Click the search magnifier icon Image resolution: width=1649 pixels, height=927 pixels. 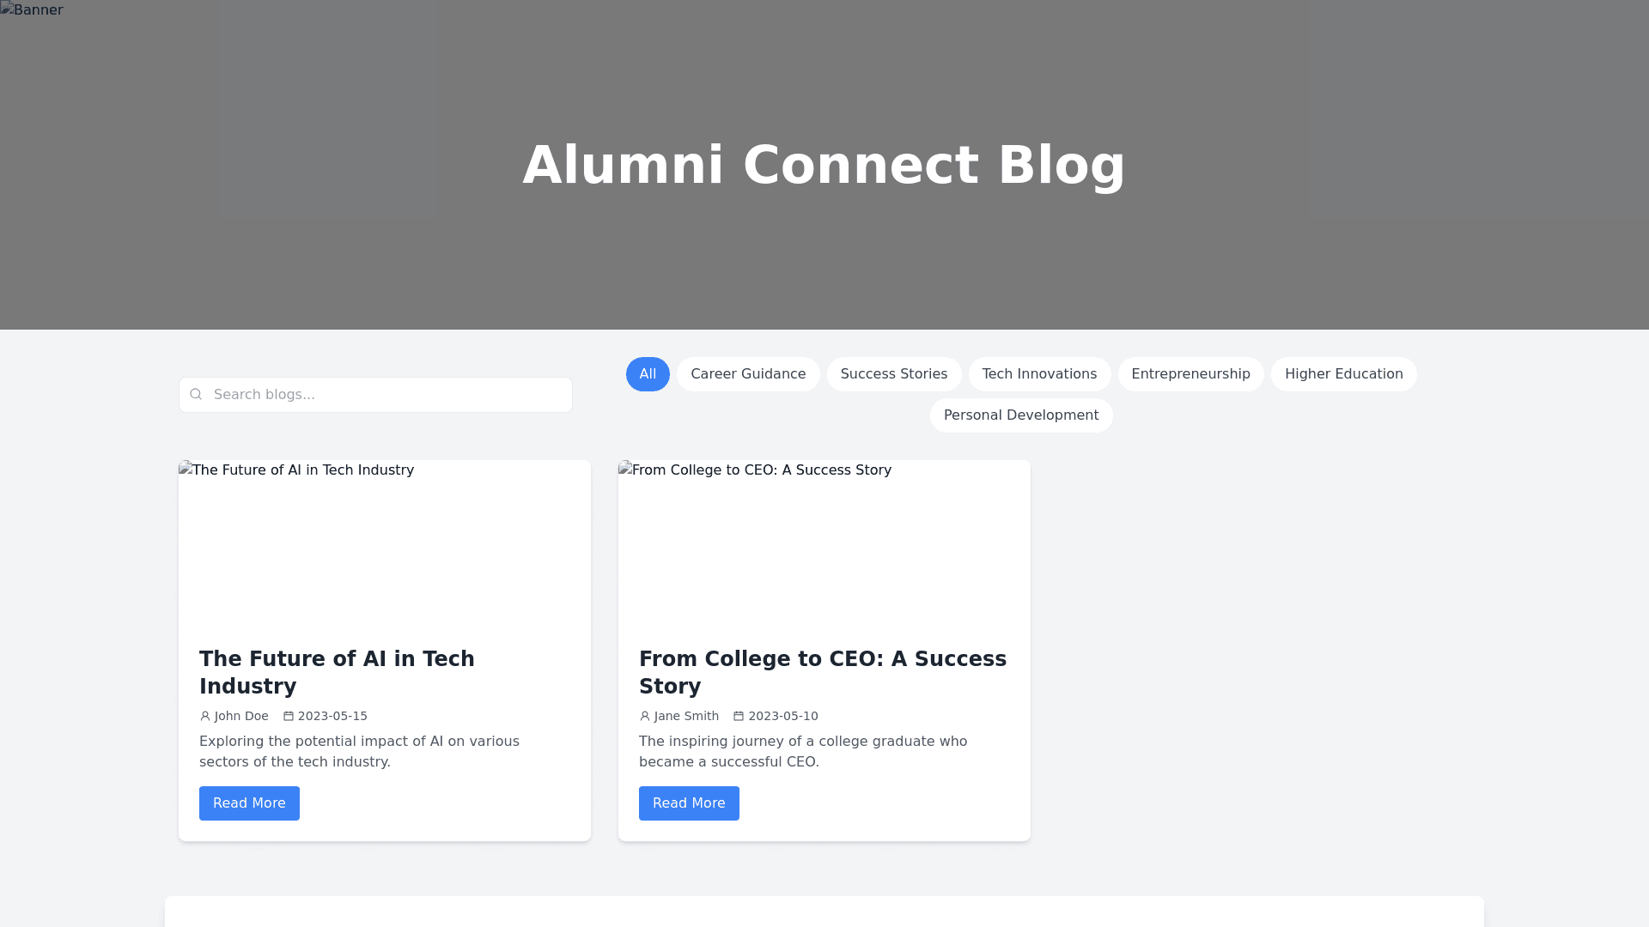(196, 394)
